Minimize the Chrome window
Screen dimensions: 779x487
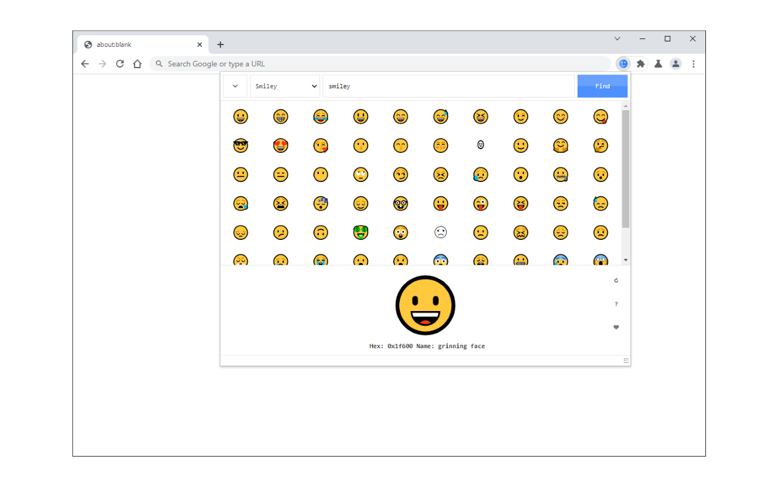click(642, 38)
